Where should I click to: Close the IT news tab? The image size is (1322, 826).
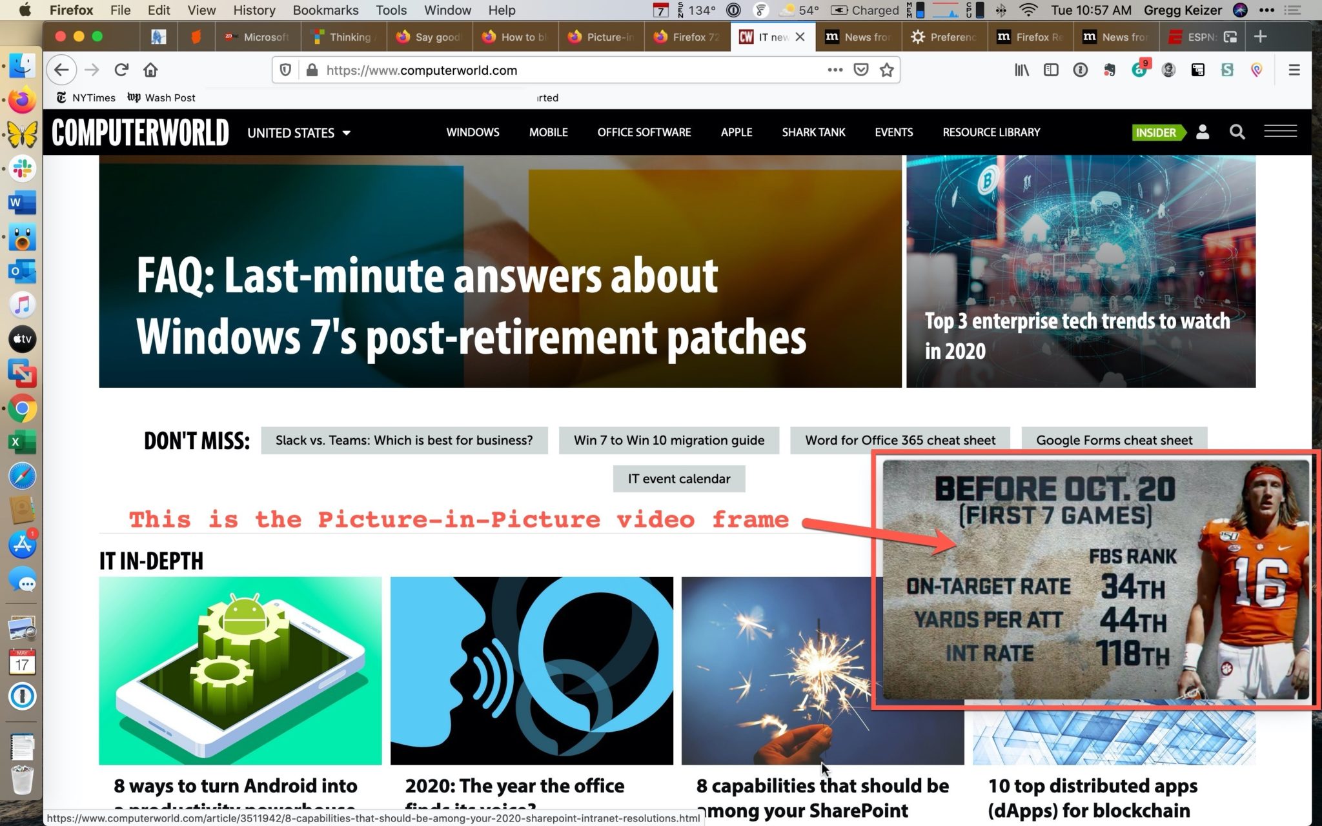coord(800,37)
